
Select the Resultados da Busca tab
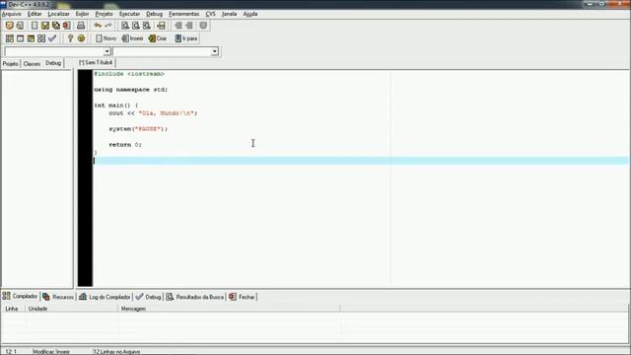click(195, 297)
